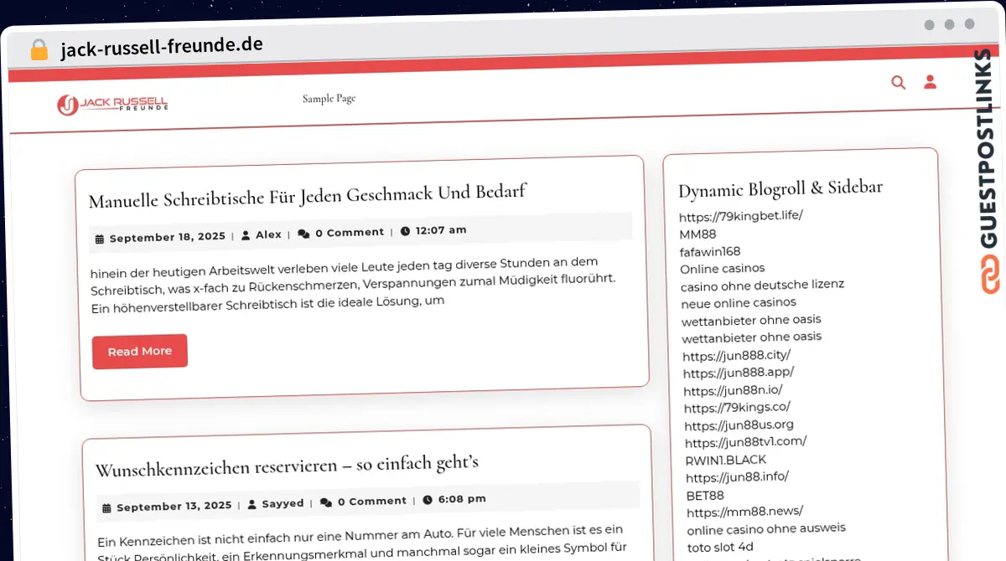Click comment icon in Wunschkennzeichen post
The height and width of the screenshot is (561, 1006).
[326, 502]
